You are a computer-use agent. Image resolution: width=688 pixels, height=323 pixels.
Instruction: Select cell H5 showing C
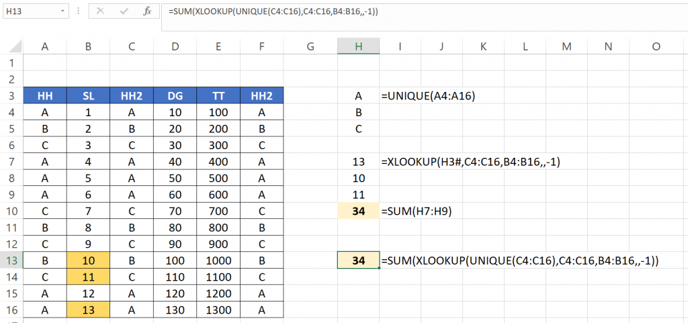point(359,129)
